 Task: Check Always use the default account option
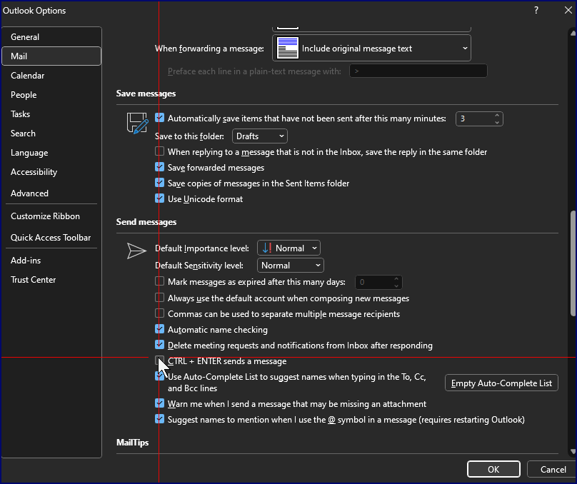(x=159, y=298)
